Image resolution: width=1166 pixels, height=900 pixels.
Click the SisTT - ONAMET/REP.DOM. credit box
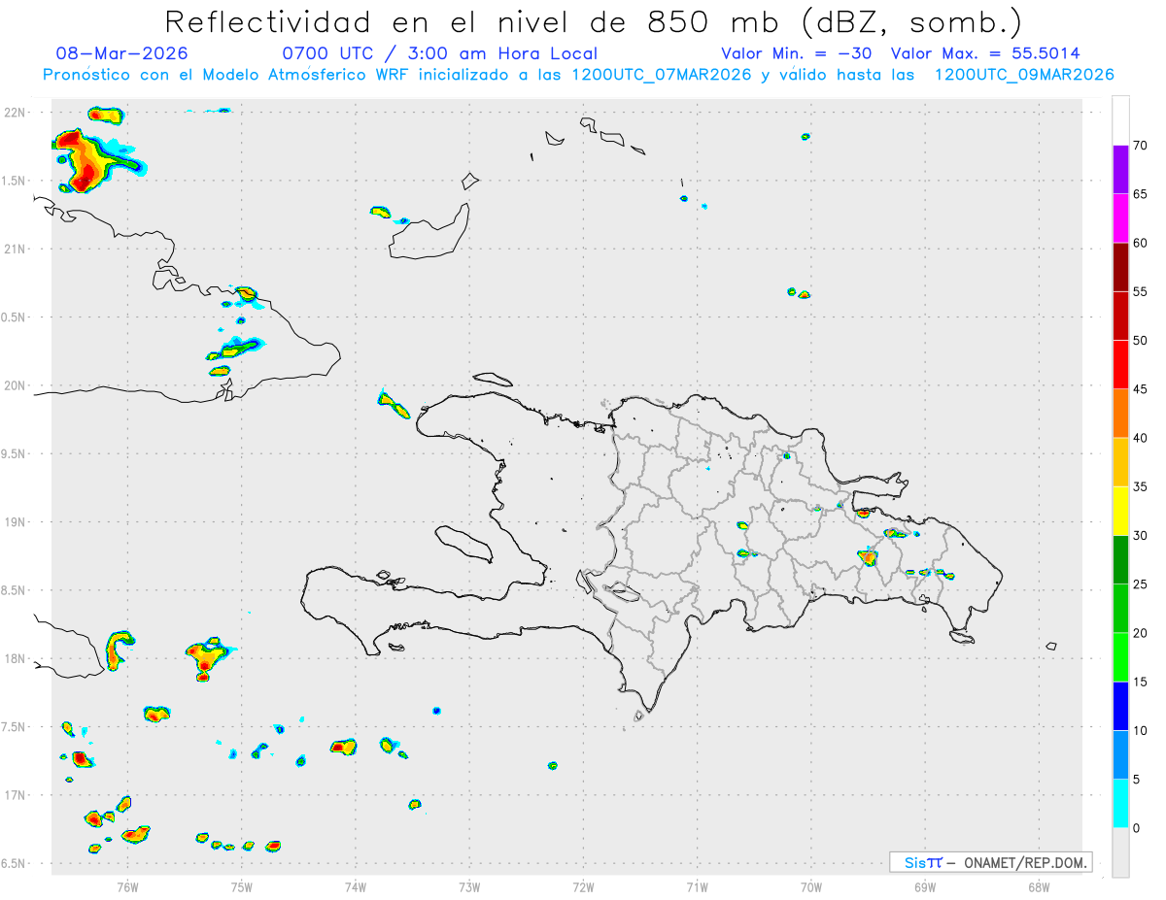click(990, 862)
